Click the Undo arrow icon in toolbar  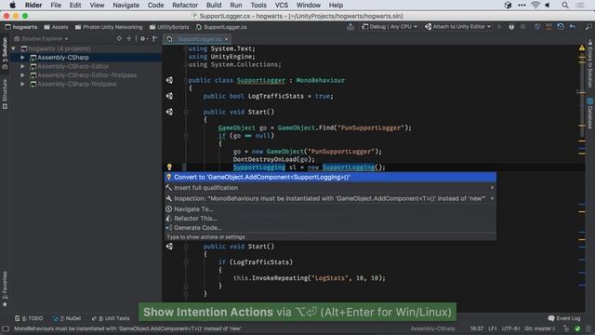(573, 27)
